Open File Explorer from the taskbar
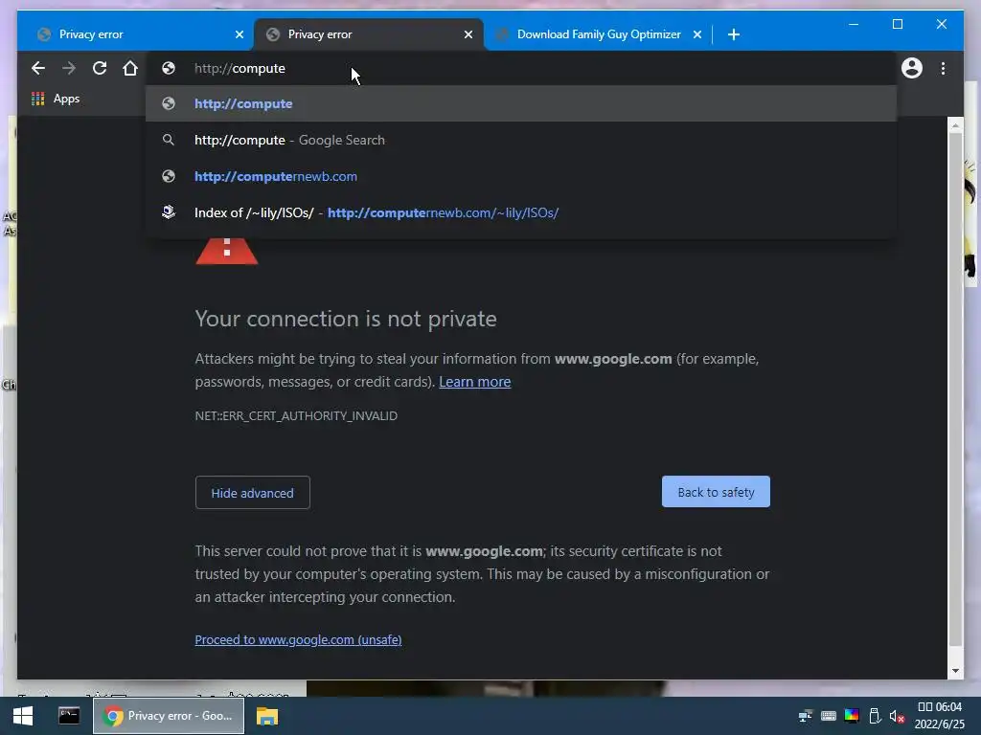 (267, 716)
